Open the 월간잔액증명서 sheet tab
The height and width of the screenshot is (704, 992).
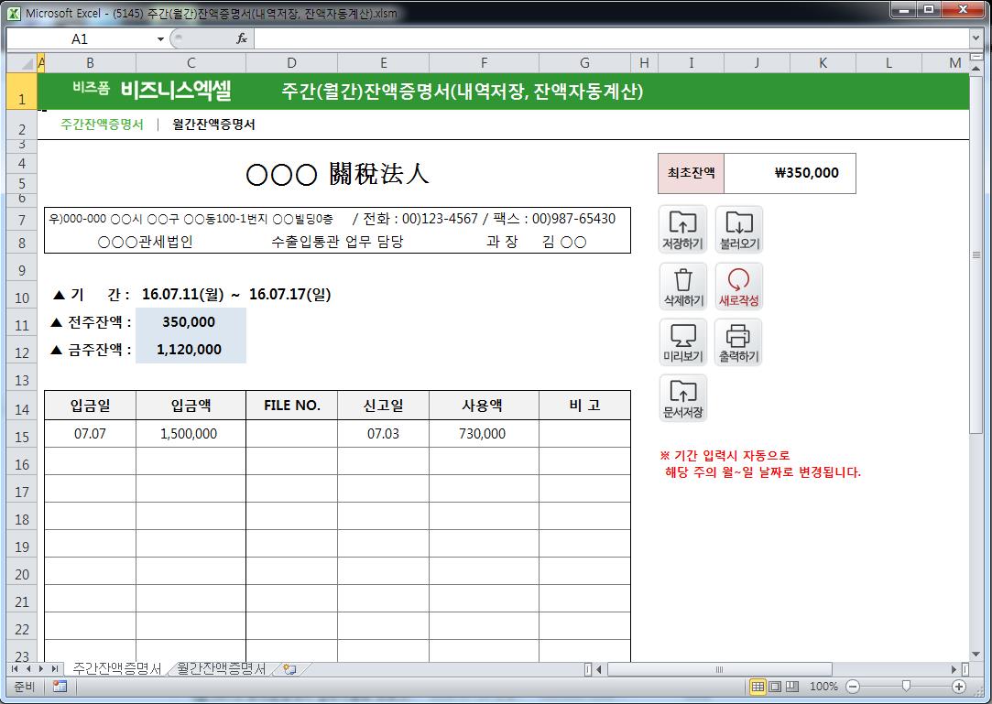(222, 669)
